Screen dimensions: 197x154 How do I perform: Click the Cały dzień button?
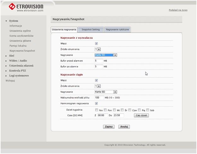point(141,116)
